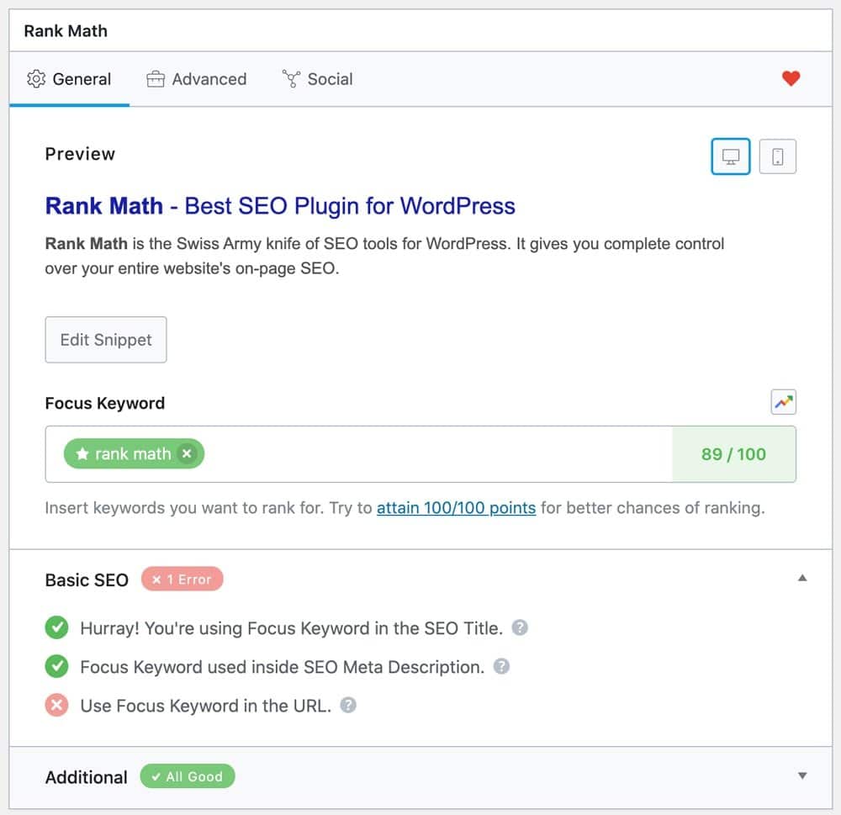Open Google Trends icon beside Focus Keyword
The width and height of the screenshot is (841, 815).
(x=784, y=402)
